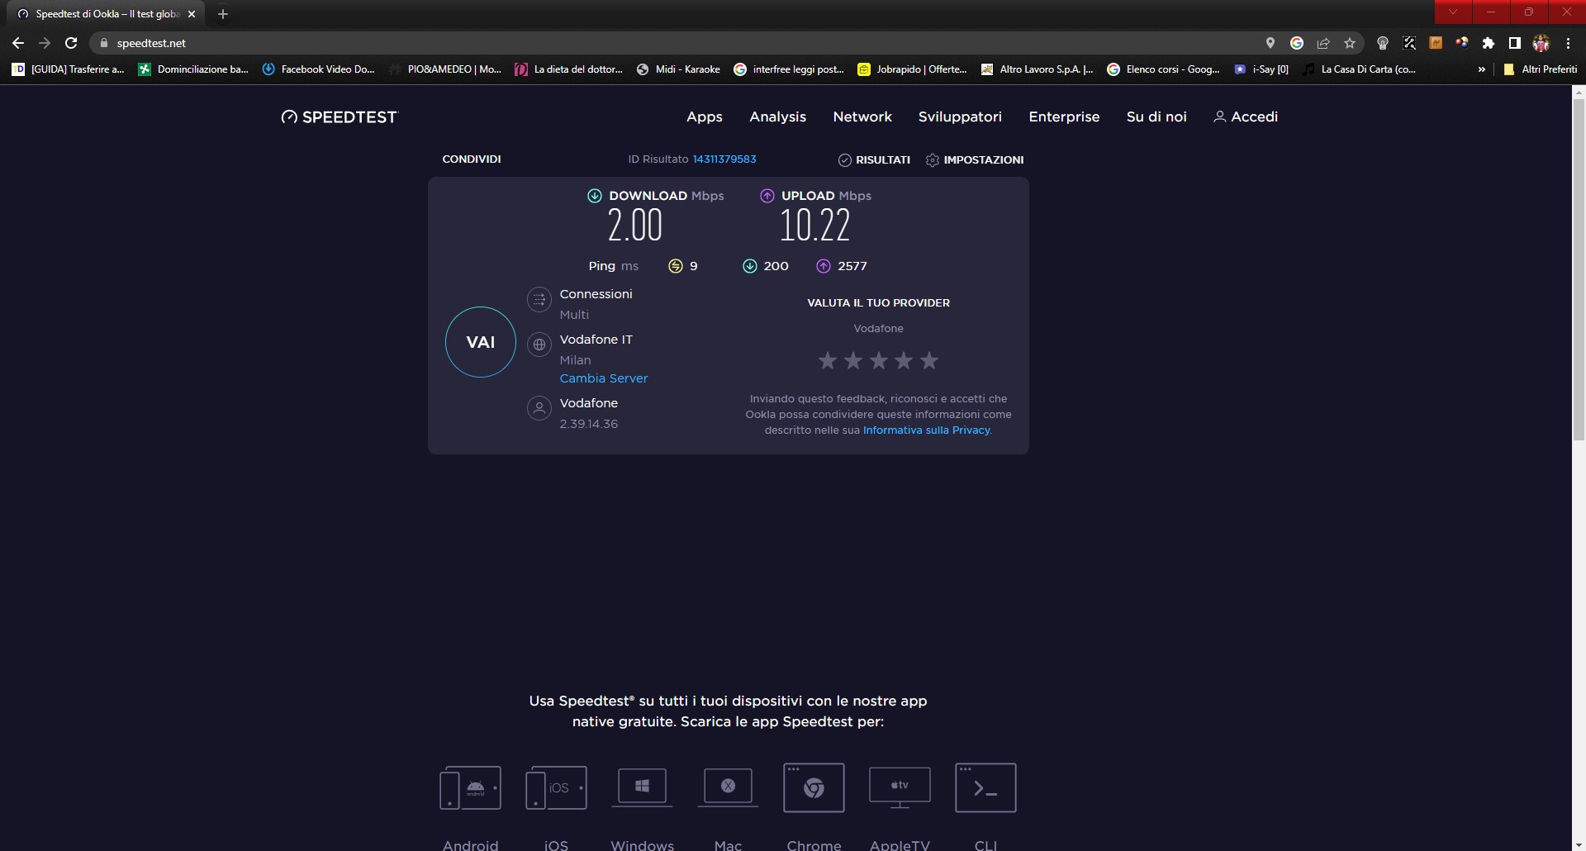The width and height of the screenshot is (1586, 851).
Task: Open the IMPOSTAZIONI settings button
Action: [975, 159]
